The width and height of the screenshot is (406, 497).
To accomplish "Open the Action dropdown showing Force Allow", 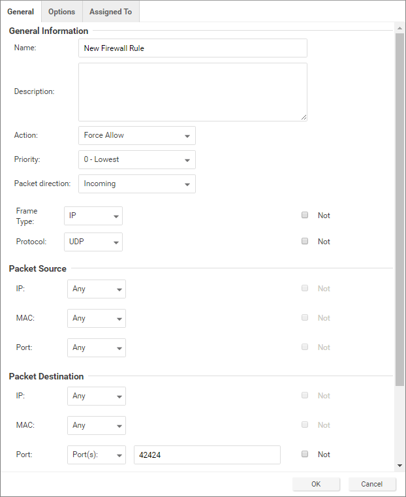I will coord(136,136).
